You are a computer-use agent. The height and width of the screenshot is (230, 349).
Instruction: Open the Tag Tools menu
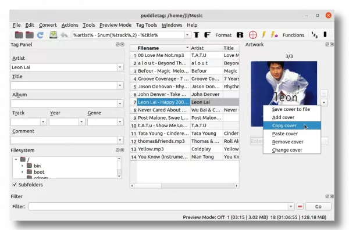click(x=147, y=25)
